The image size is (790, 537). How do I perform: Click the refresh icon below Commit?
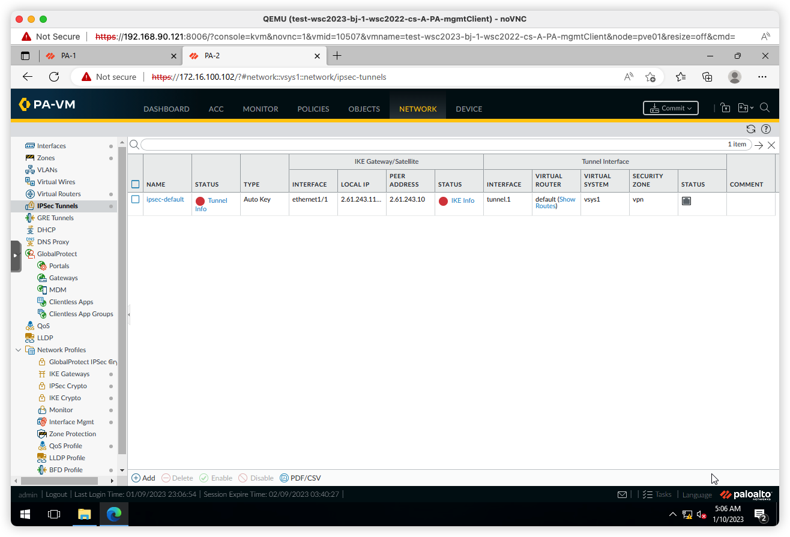(750, 129)
